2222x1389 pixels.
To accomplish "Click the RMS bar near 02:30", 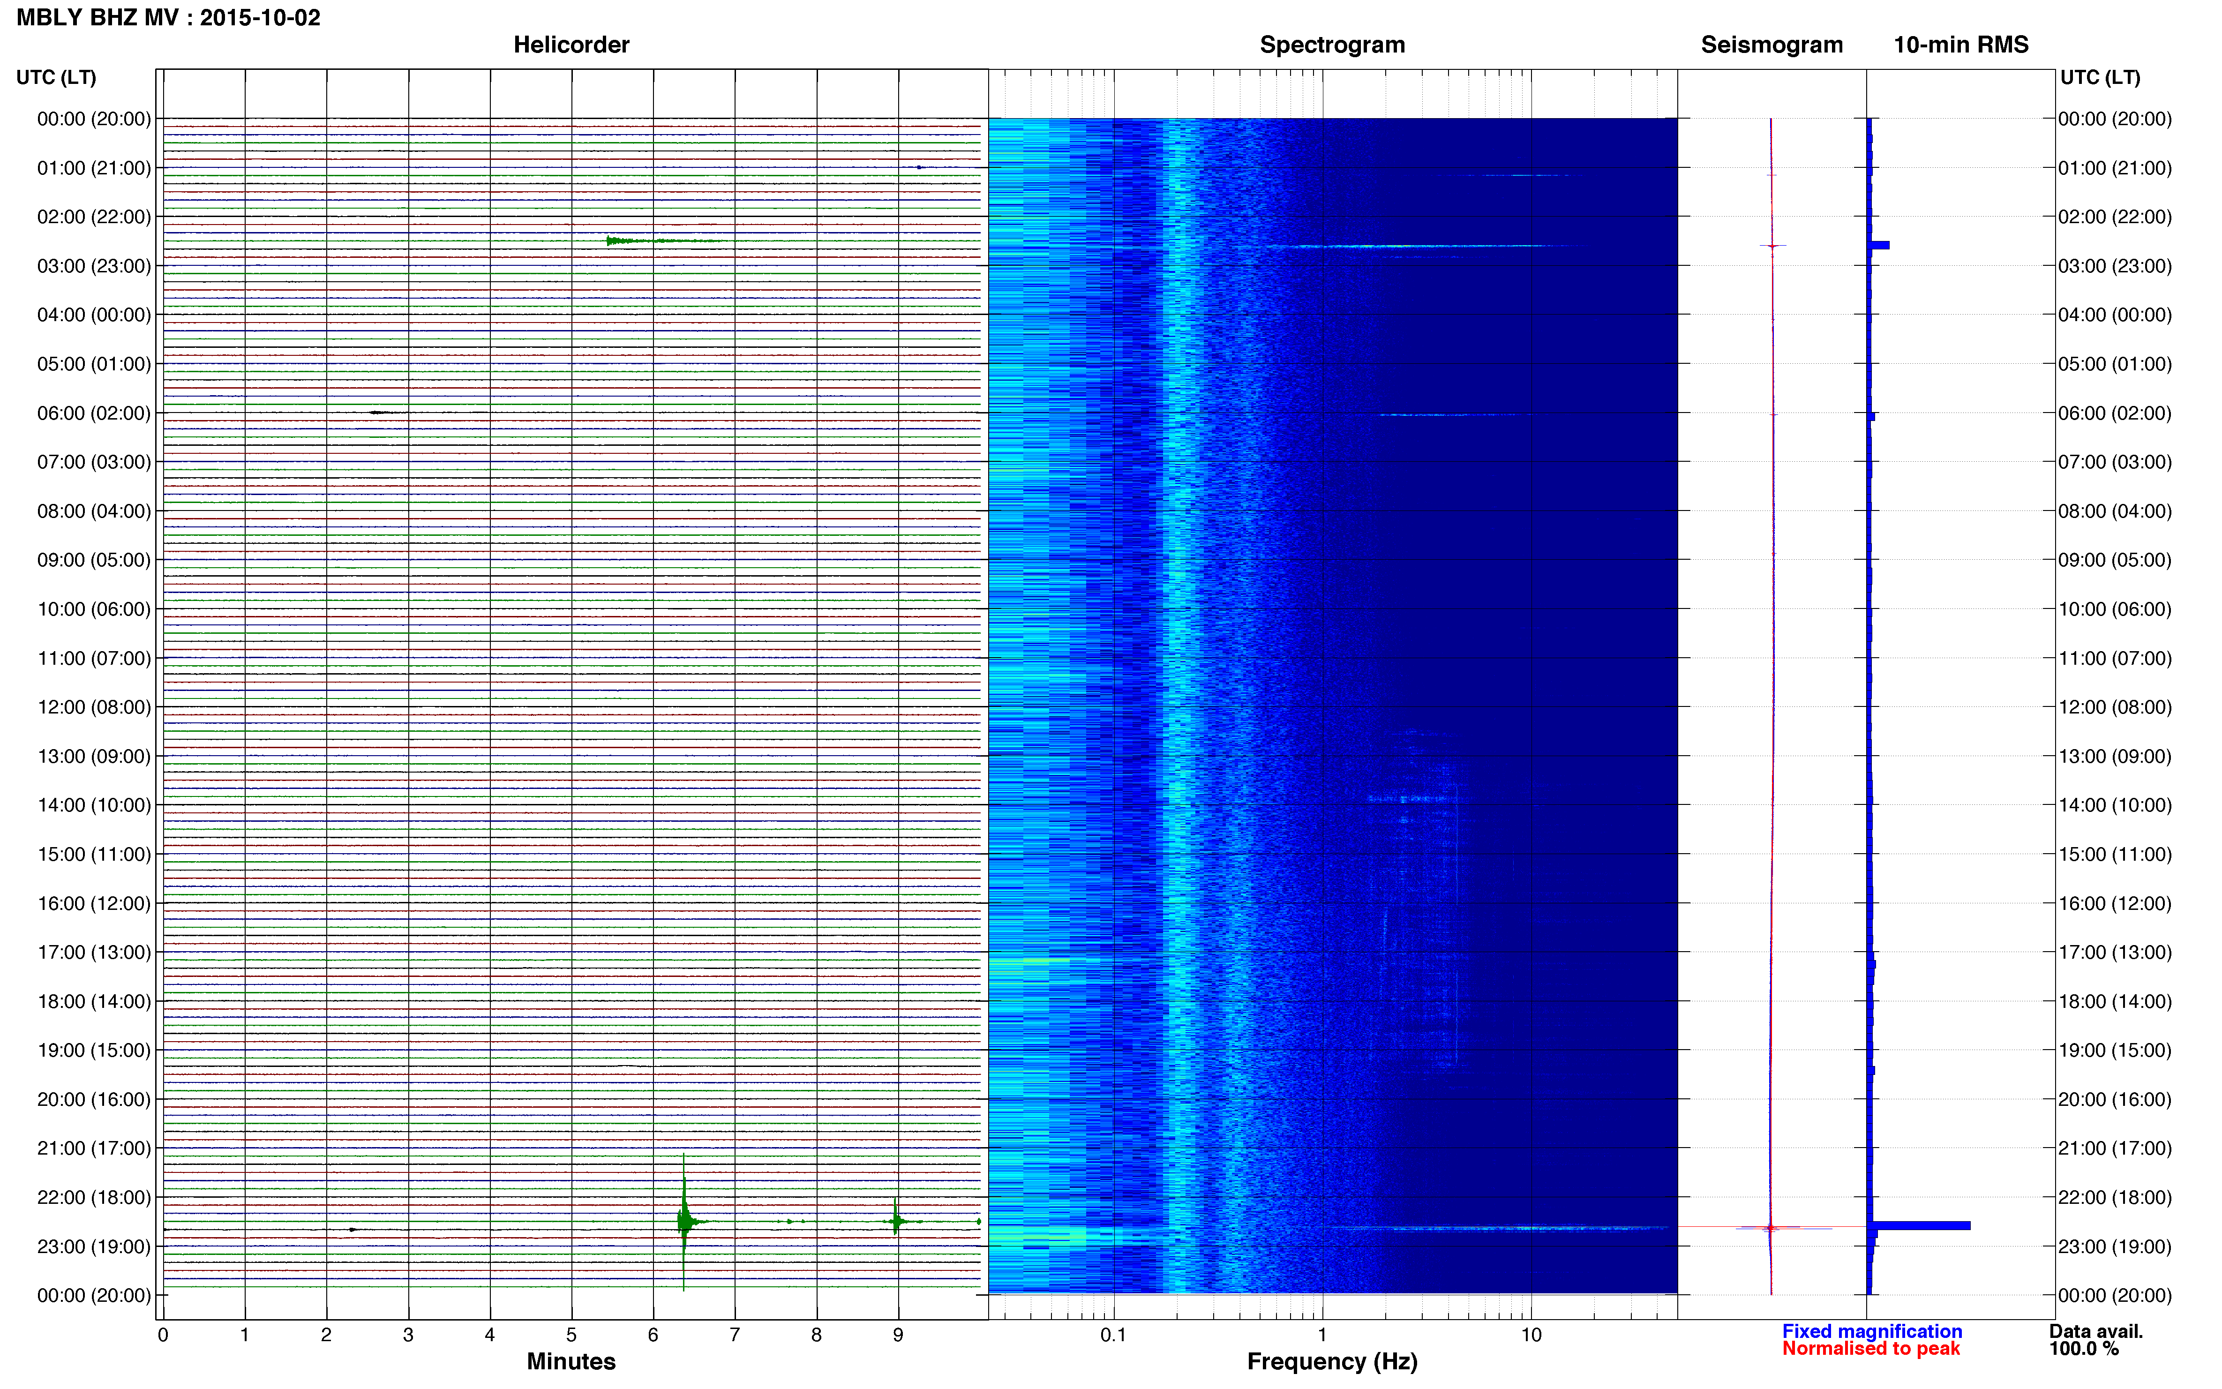I will (1879, 245).
